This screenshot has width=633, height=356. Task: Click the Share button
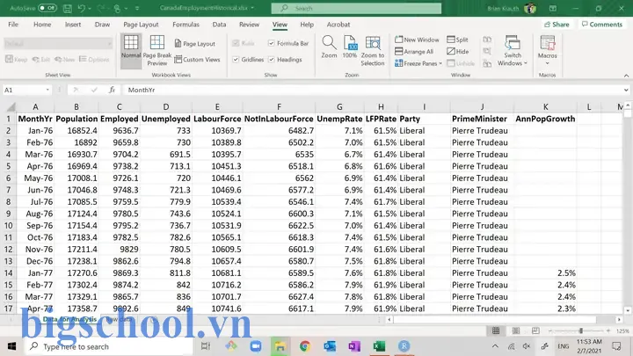(557, 25)
